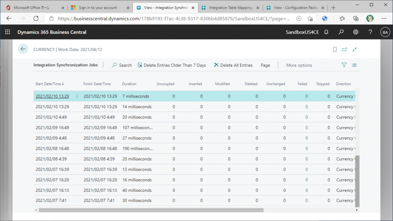Click Delete Entries Older Than 7 Days
393x221 pixels.
click(172, 65)
